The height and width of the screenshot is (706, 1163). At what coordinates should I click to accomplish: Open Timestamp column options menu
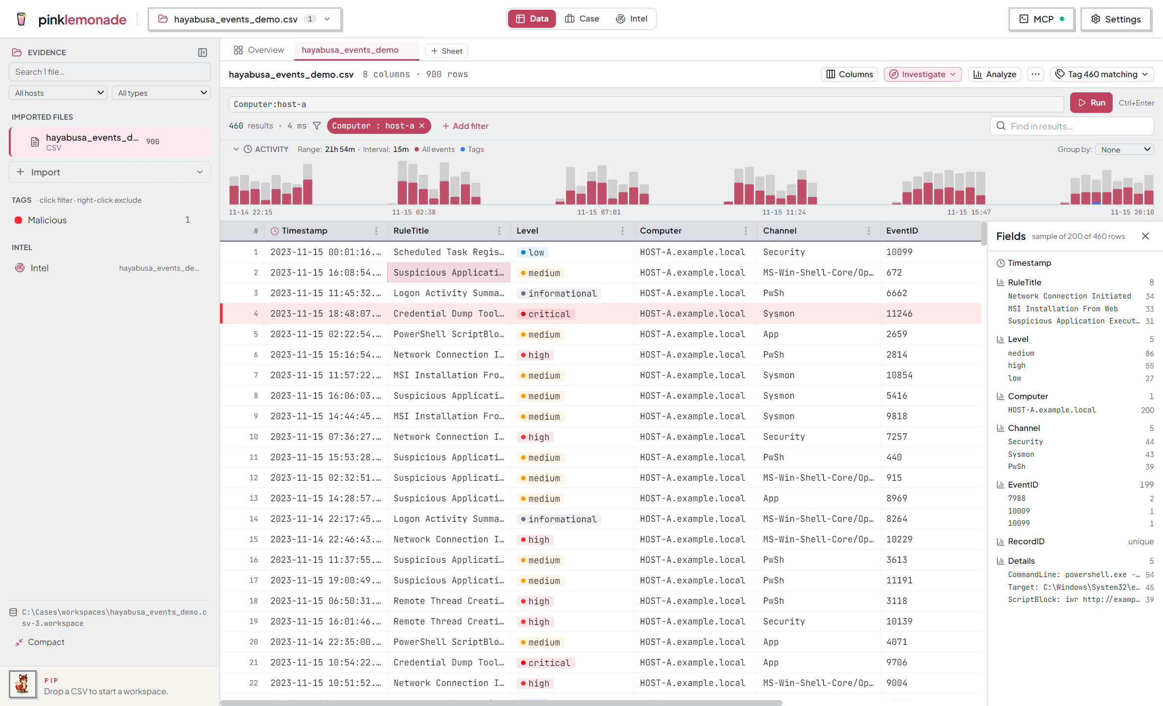point(376,231)
